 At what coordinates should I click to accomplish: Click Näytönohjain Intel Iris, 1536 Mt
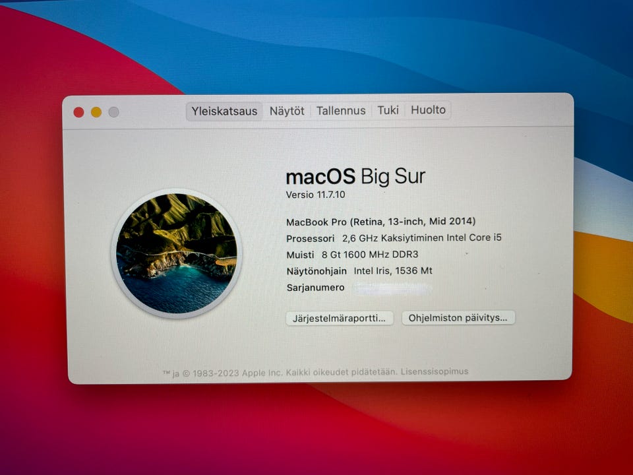(359, 270)
